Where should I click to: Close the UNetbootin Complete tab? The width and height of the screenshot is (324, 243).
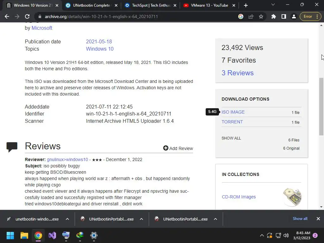click(116, 5)
